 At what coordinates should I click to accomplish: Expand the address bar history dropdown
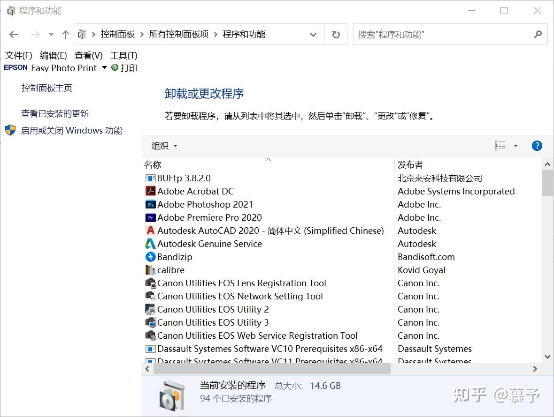coord(313,35)
